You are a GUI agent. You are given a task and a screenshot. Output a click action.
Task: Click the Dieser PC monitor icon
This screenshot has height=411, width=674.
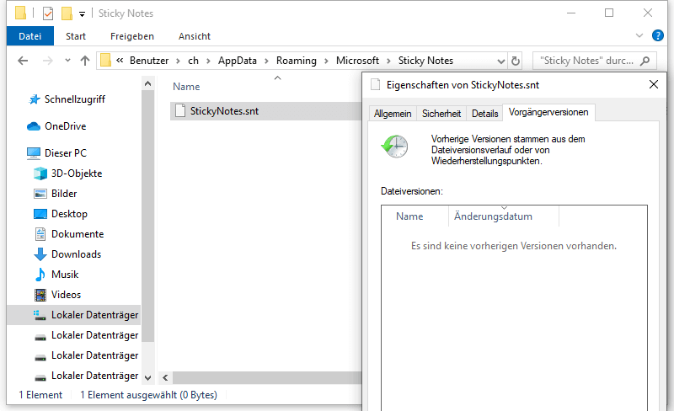coord(34,153)
